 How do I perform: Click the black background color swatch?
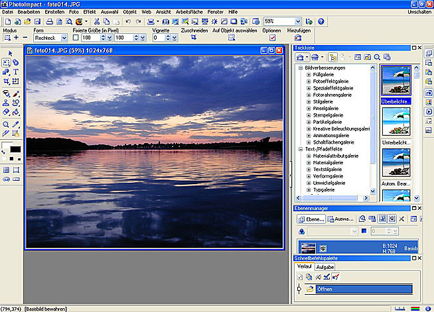pos(15,149)
